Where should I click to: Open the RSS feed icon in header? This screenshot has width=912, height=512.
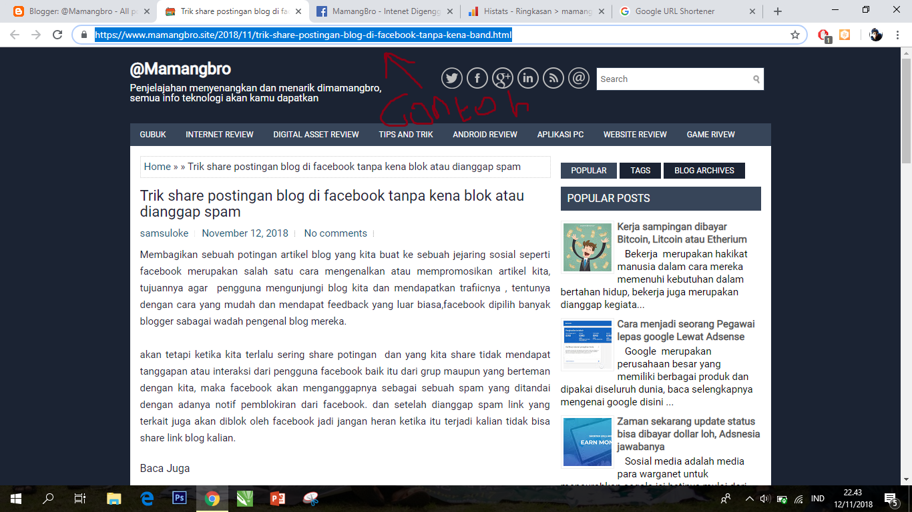tap(553, 79)
